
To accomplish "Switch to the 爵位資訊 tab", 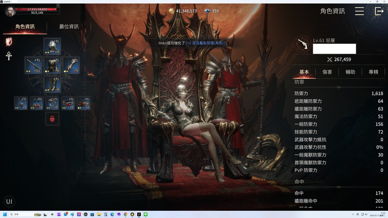I will tap(69, 27).
